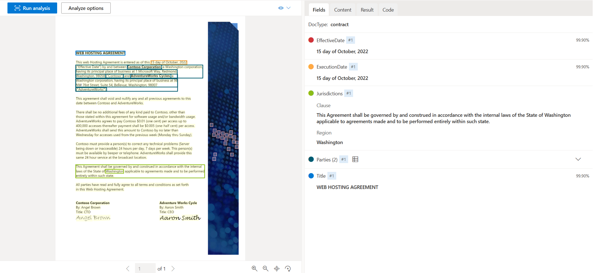Screen dimensions: 596x273
Task: Zoom out of the document
Action: pos(266,268)
